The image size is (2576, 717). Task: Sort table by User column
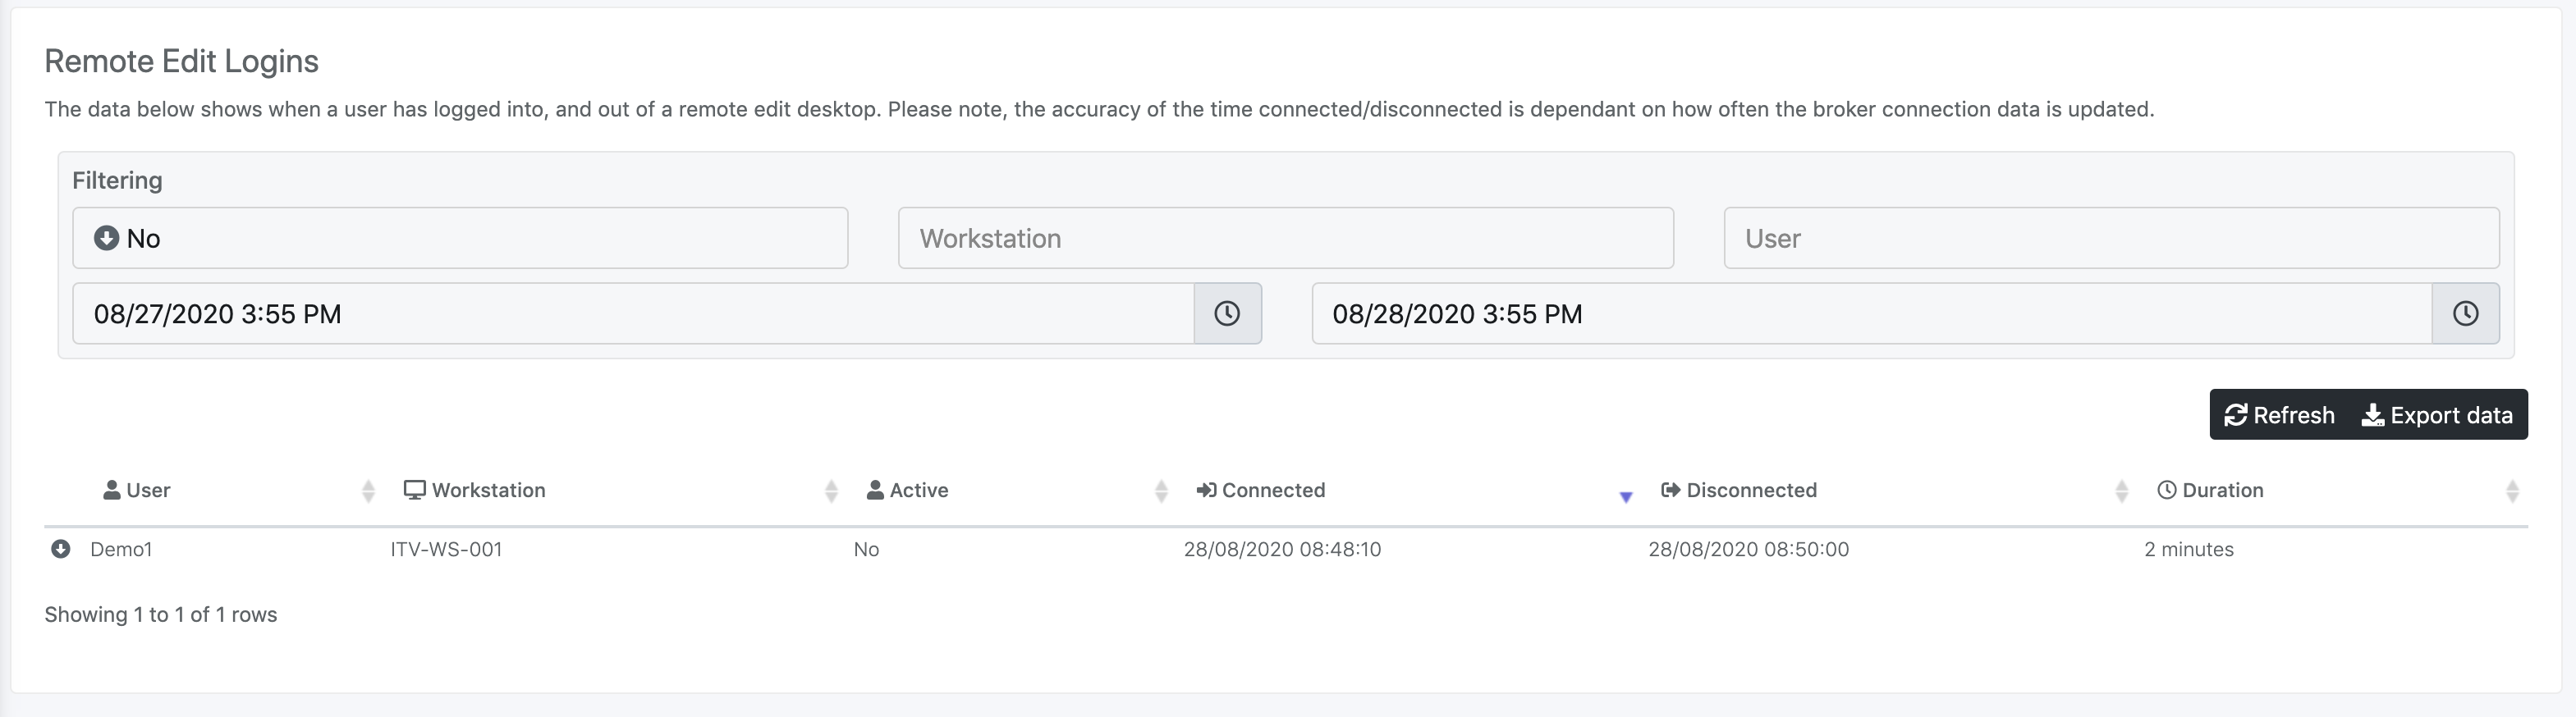(x=148, y=490)
